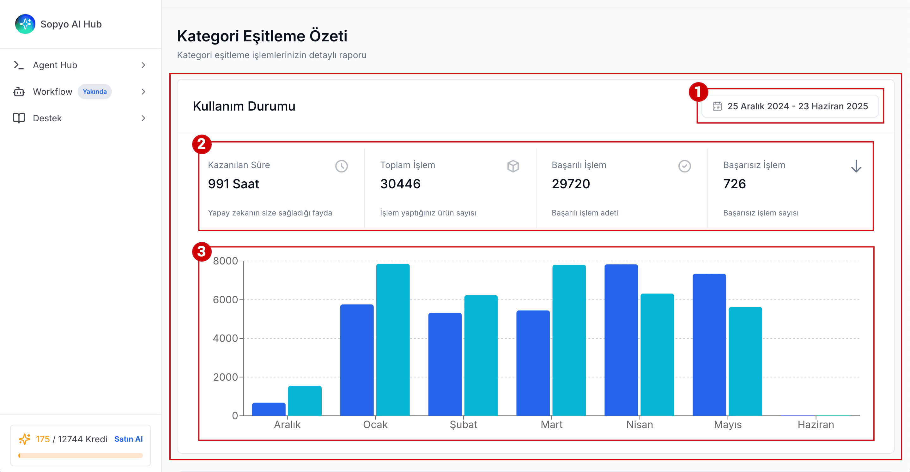Click the cube icon in Toplam İşlem card
910x472 pixels.
(x=513, y=166)
